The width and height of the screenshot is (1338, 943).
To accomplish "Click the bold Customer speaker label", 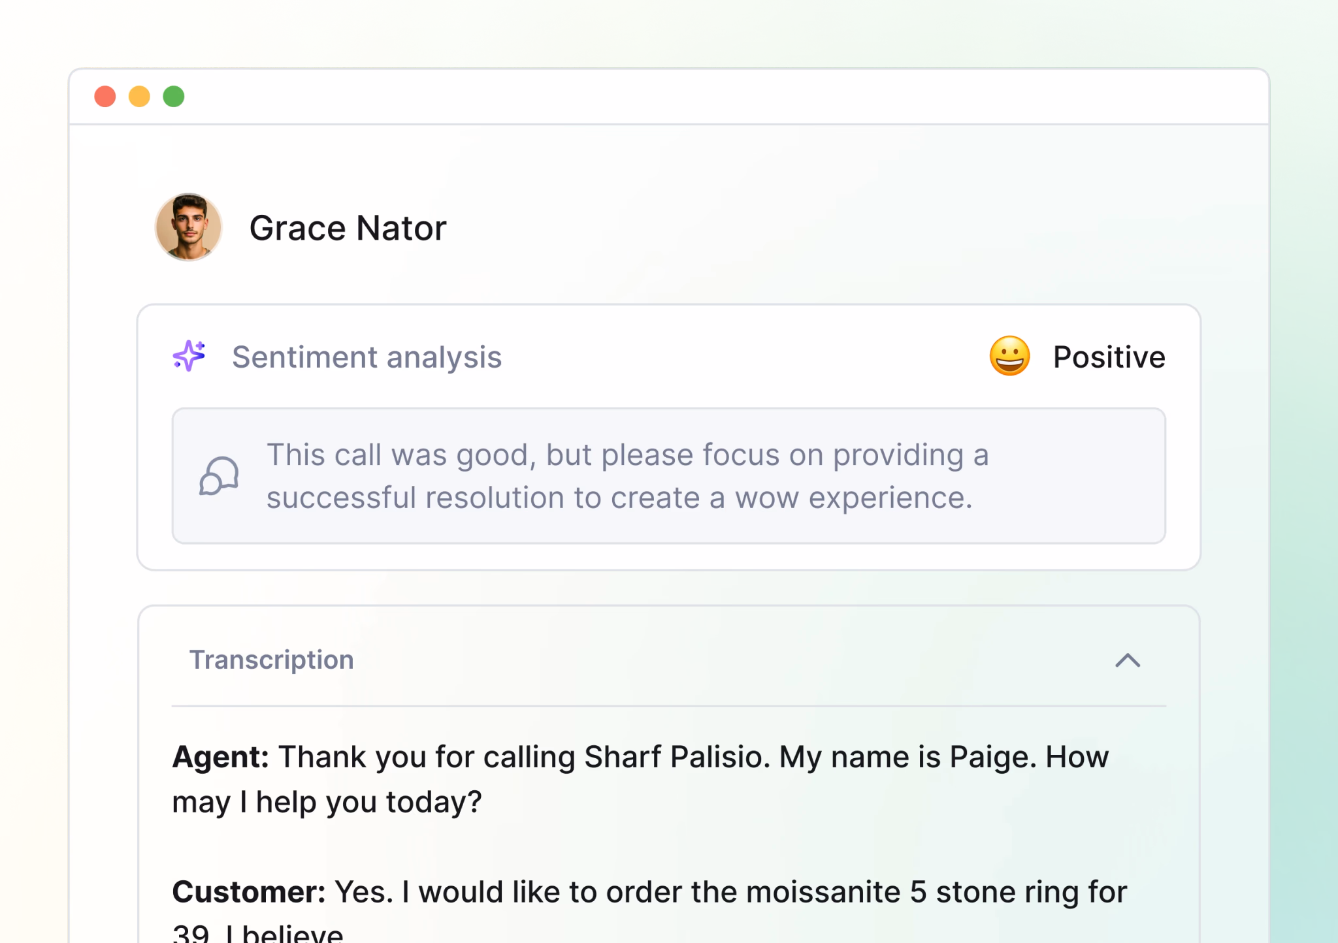I will tap(248, 892).
